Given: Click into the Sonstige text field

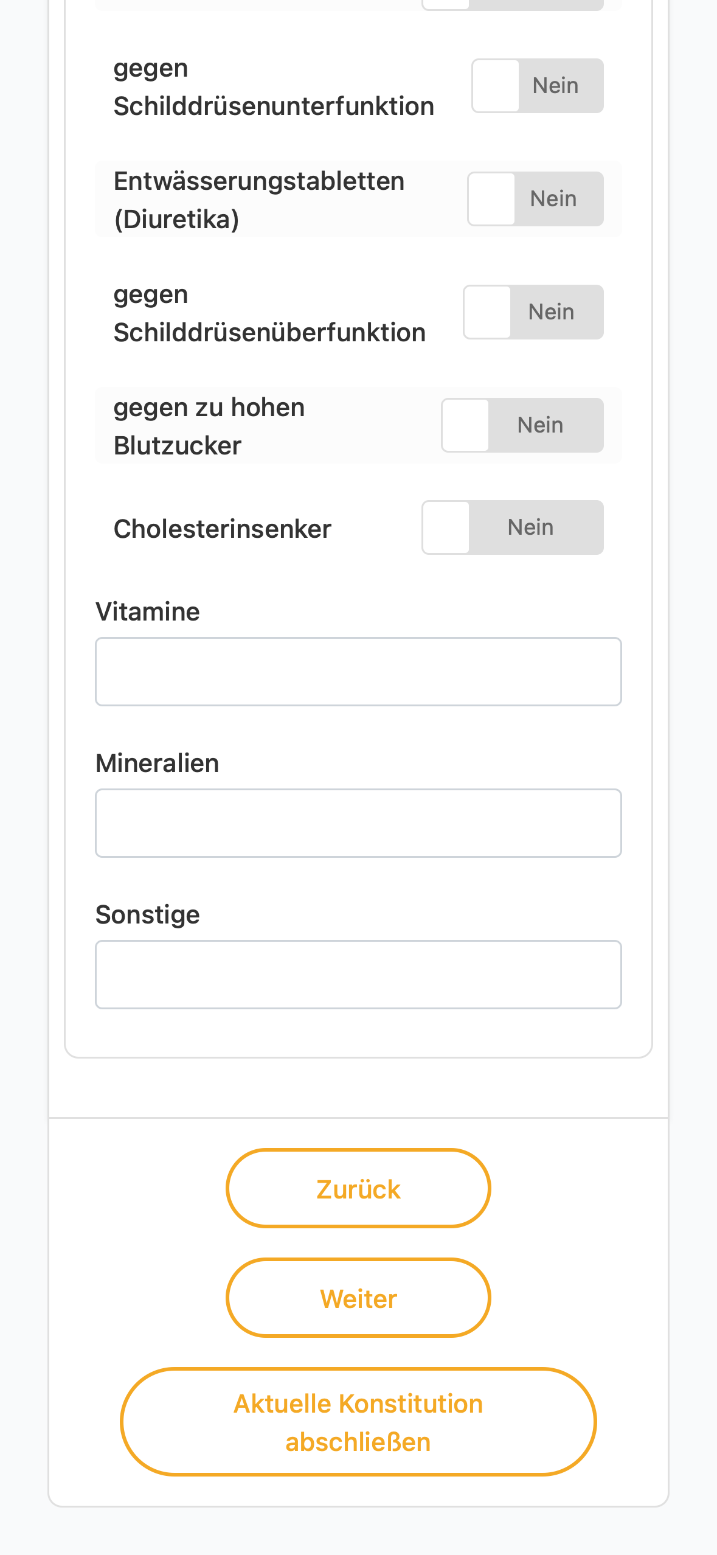Looking at the screenshot, I should point(358,975).
